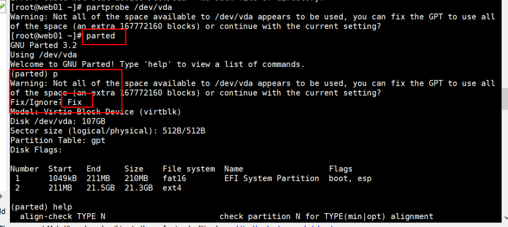
Task: Click the "boot, esp" flags value
Action: click(350, 178)
